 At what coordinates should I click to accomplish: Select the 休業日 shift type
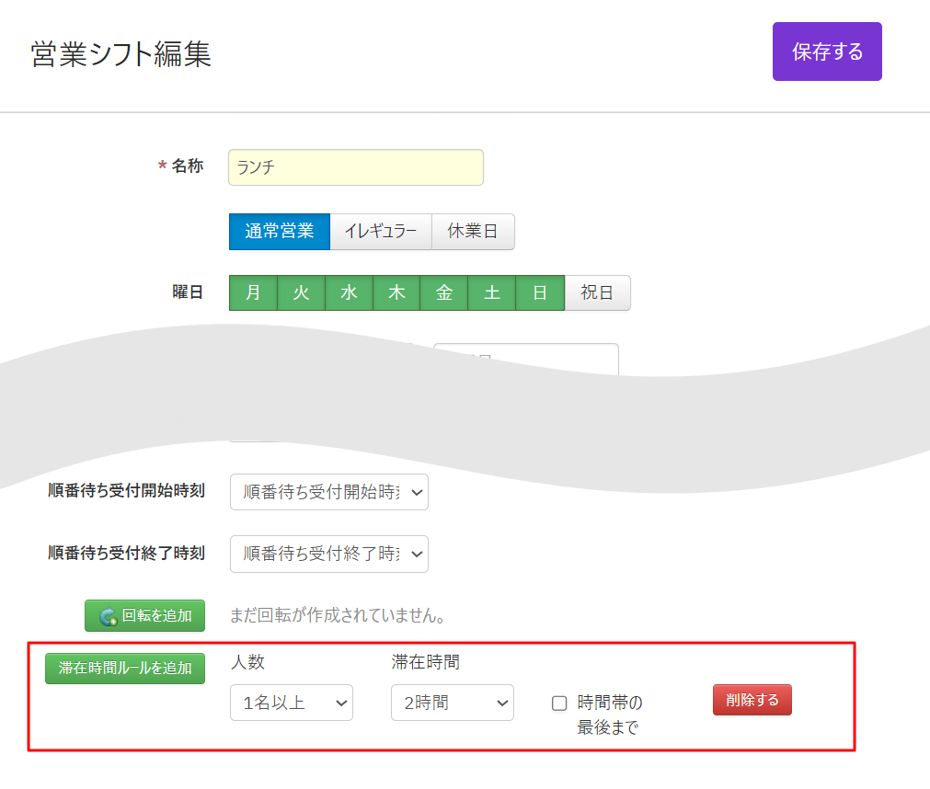pos(473,232)
